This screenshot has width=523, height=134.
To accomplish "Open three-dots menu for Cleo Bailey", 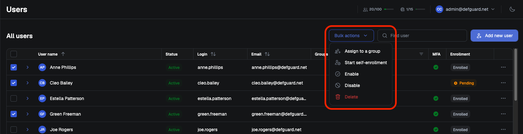I will (x=503, y=83).
